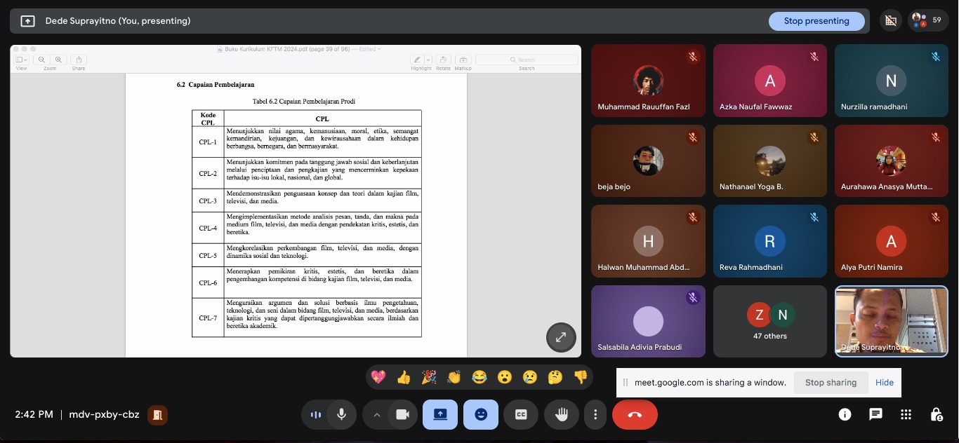
Task: Toggle the microphone on or off
Action: pyautogui.click(x=341, y=414)
